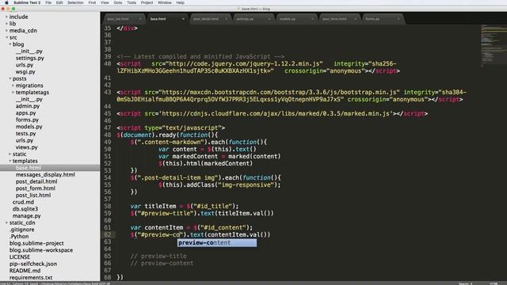Collapse the src folder

click(6, 37)
